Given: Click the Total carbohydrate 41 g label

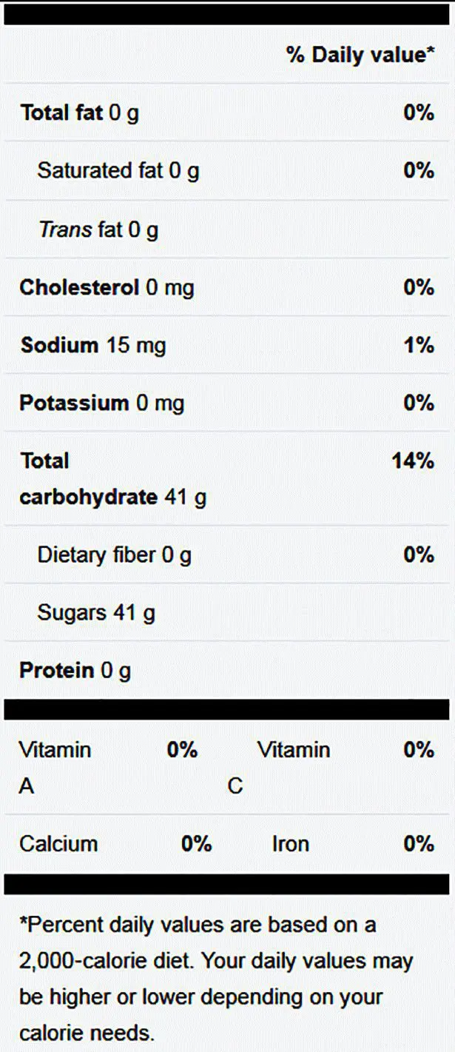Looking at the screenshot, I should [112, 479].
